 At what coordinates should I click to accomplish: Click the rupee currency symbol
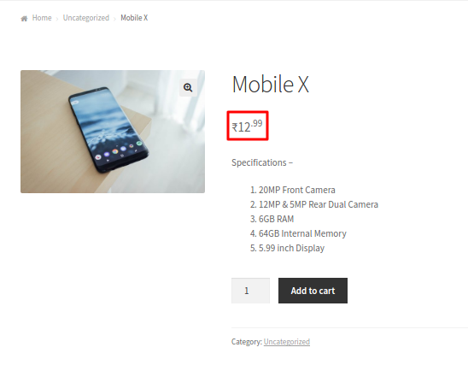point(235,127)
